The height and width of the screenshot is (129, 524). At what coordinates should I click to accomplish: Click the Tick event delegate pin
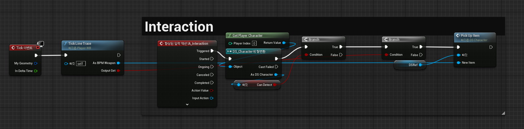click(38, 48)
